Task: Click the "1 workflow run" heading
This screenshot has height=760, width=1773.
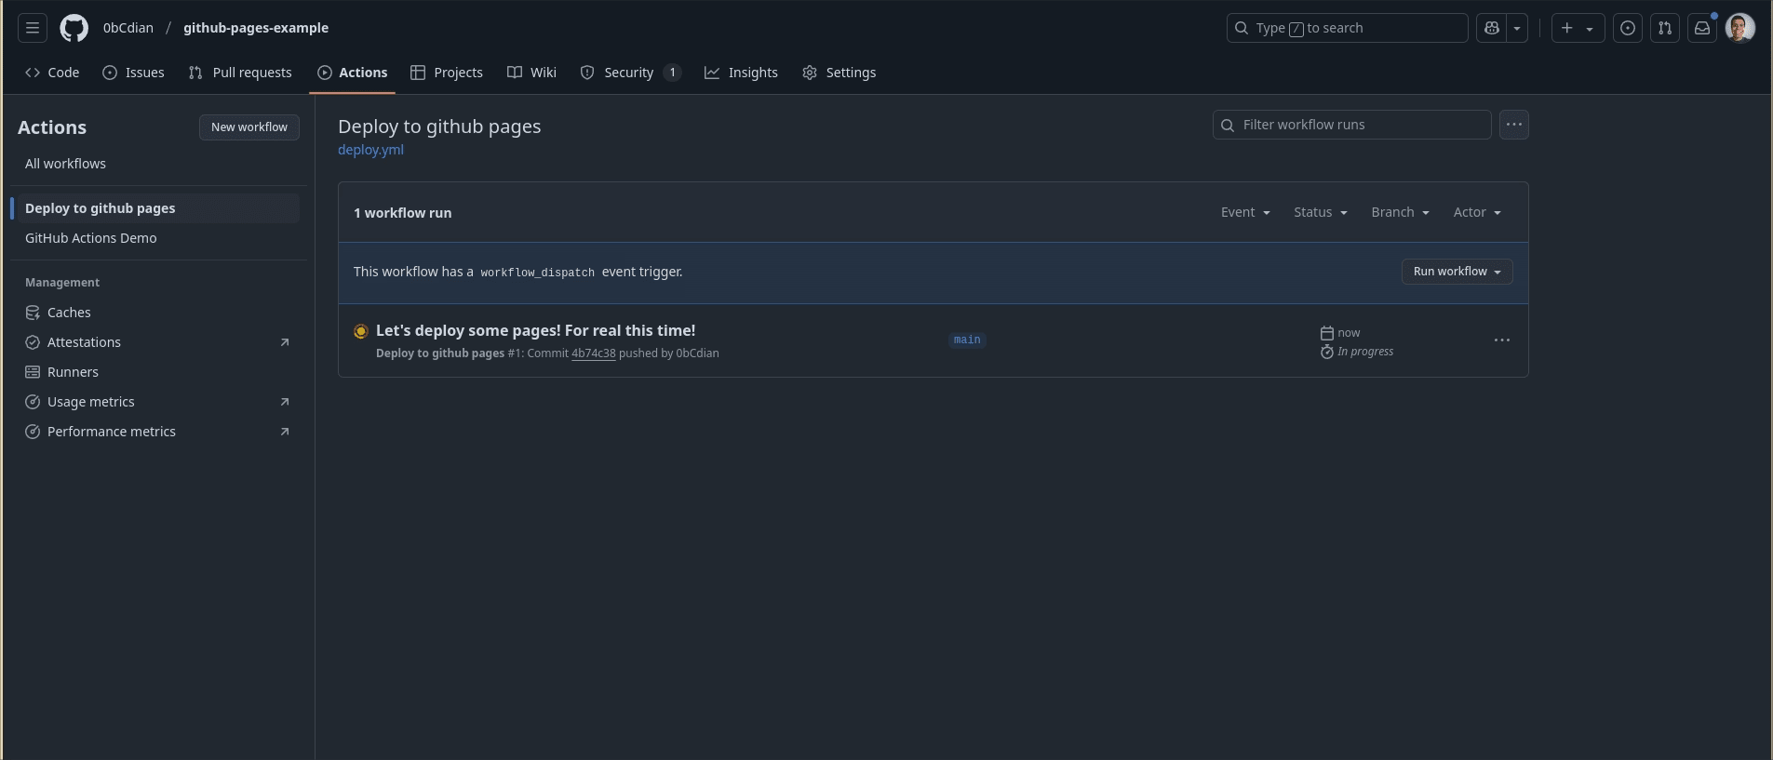Action: point(402,213)
